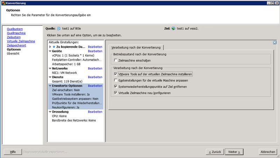
Task: Select the Prüfpunkte für die Wiederherstellun... row
Action: (x=76, y=103)
